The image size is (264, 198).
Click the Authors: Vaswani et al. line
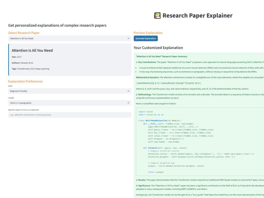click(22, 63)
